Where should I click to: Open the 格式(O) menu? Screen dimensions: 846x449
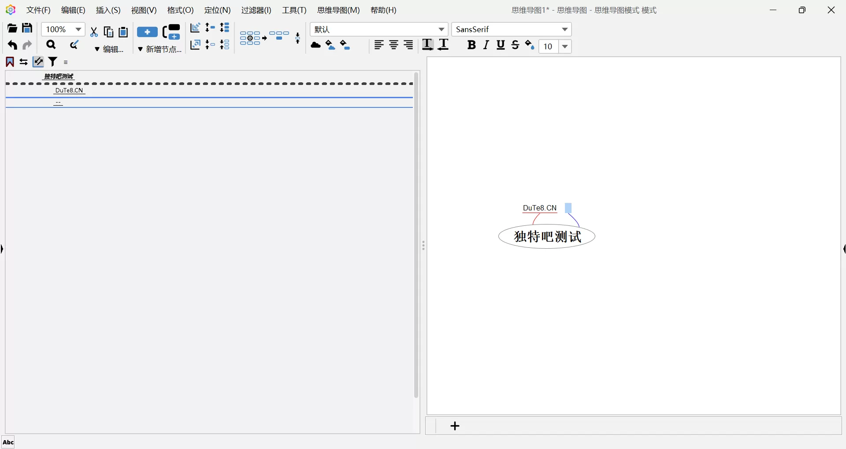pyautogui.click(x=181, y=10)
